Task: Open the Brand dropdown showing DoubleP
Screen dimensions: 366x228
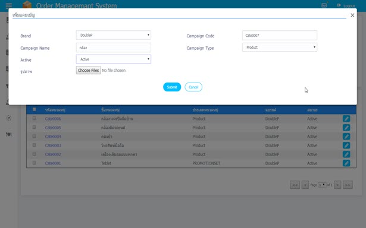Action: point(114,35)
